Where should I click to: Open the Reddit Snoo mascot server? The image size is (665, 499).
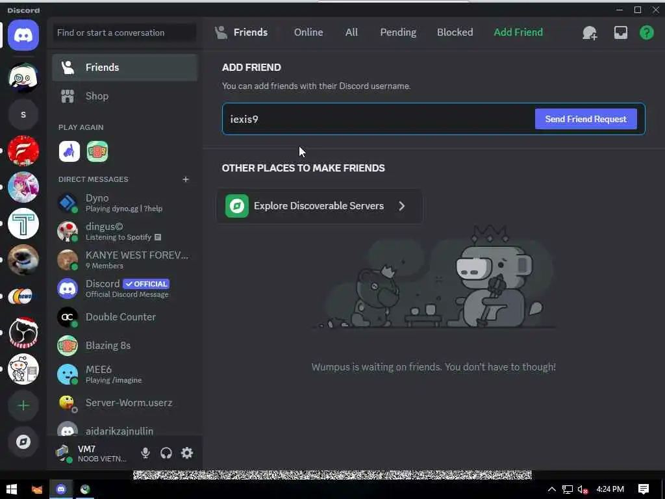coord(23,369)
